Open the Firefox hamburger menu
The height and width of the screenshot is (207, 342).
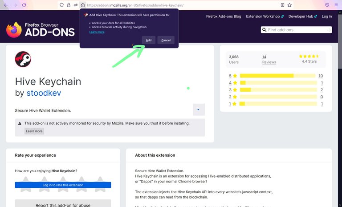point(336,5)
